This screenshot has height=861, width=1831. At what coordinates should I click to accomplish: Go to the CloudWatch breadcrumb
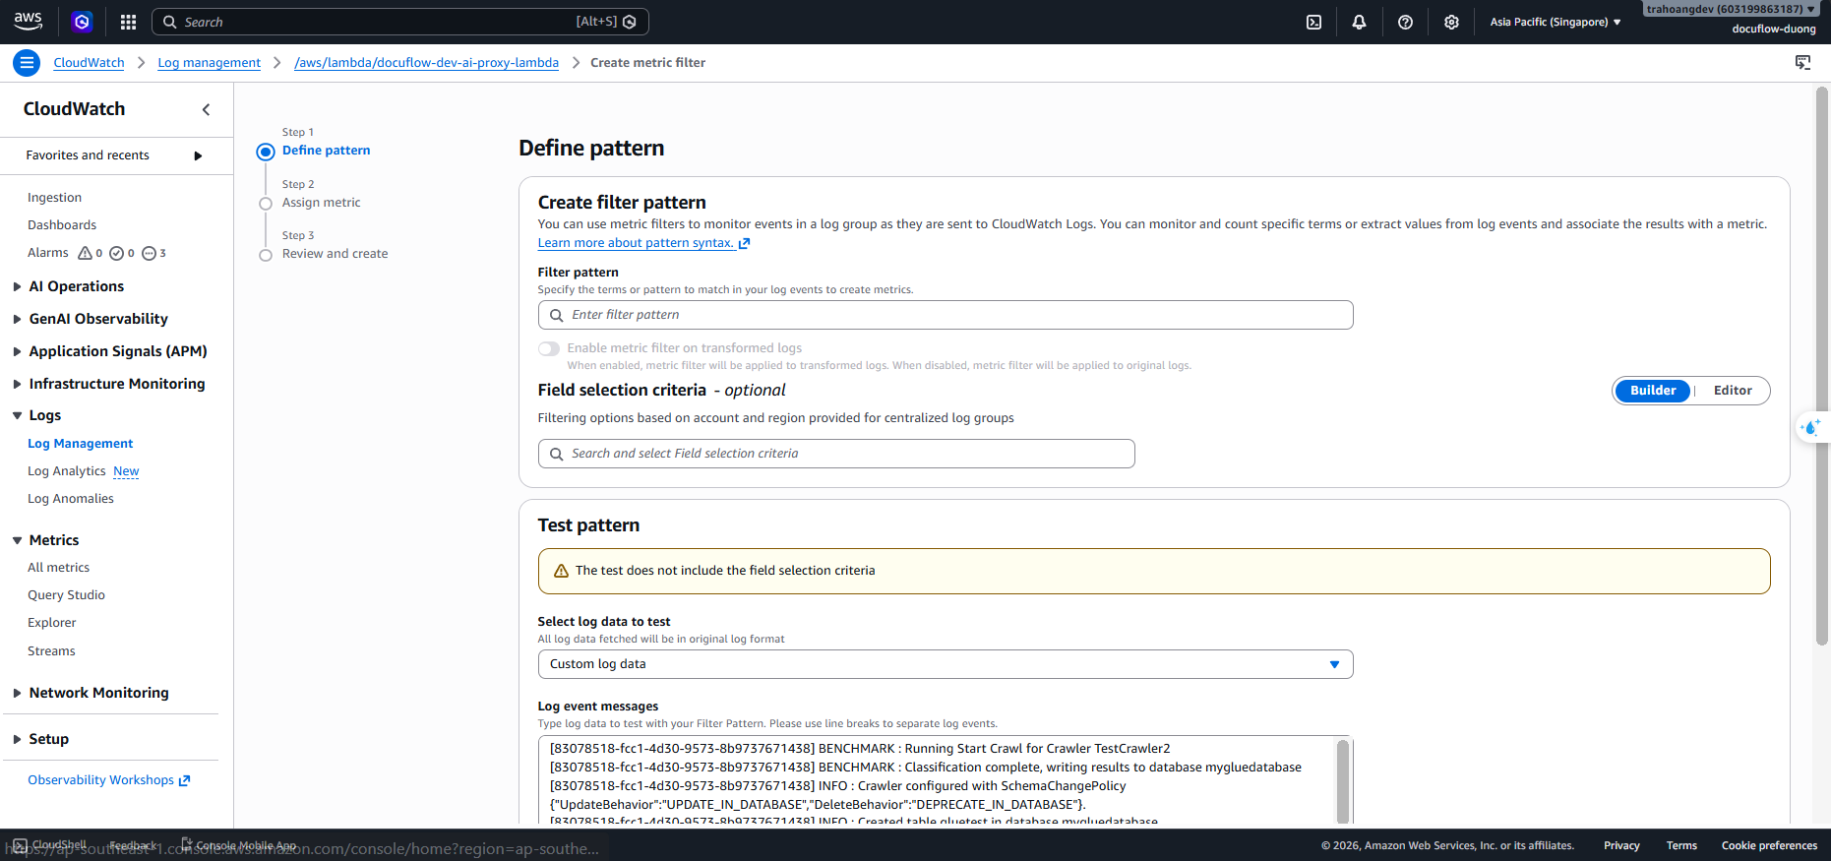click(89, 63)
